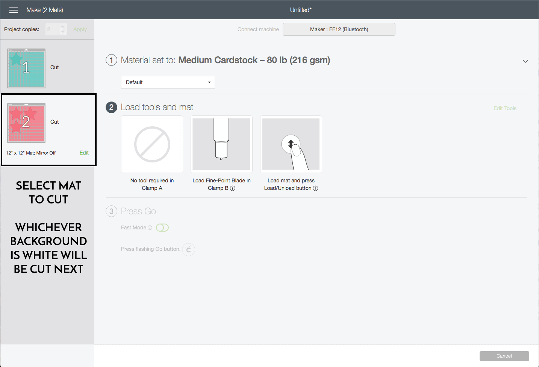Toggle the Fast Mode switch
Viewport: 539px width, 367px height.
point(162,228)
